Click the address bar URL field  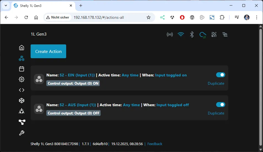[x=108, y=17]
